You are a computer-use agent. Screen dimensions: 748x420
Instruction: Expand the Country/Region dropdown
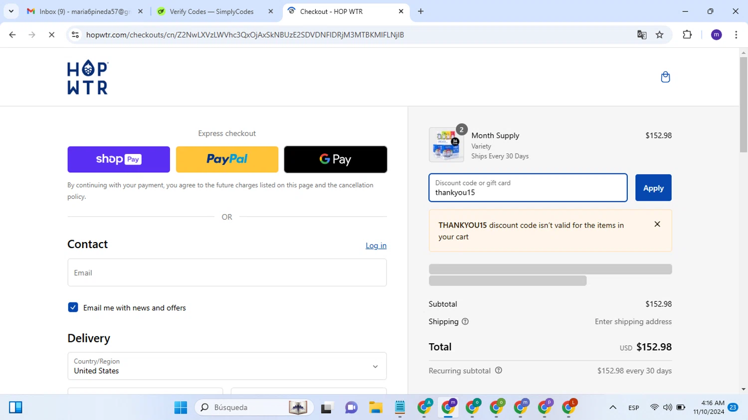pos(227,366)
